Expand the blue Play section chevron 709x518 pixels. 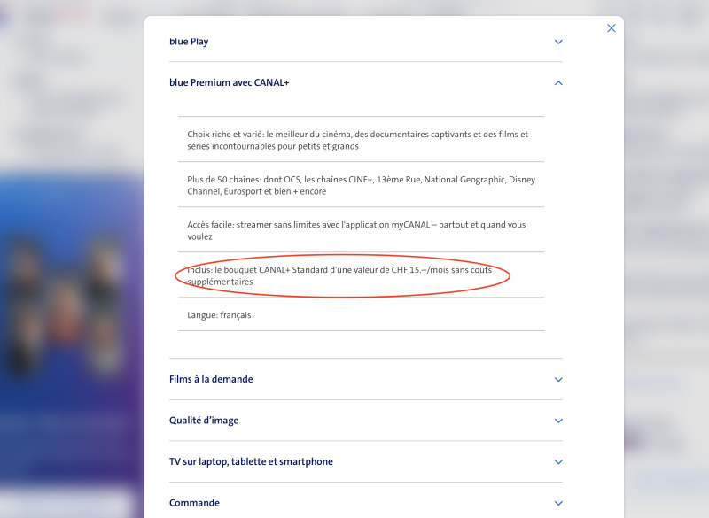tap(558, 42)
